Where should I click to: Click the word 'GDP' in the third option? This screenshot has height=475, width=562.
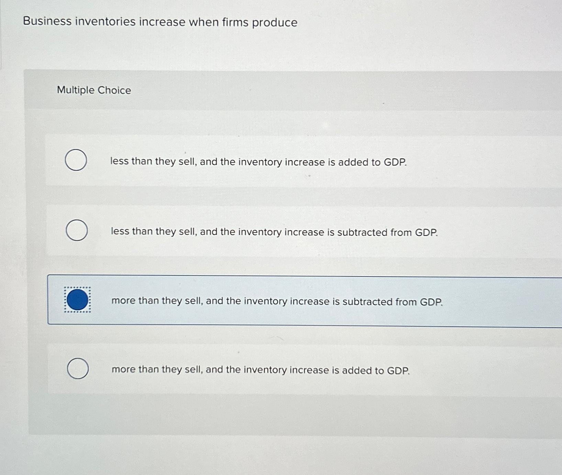pyautogui.click(x=431, y=301)
